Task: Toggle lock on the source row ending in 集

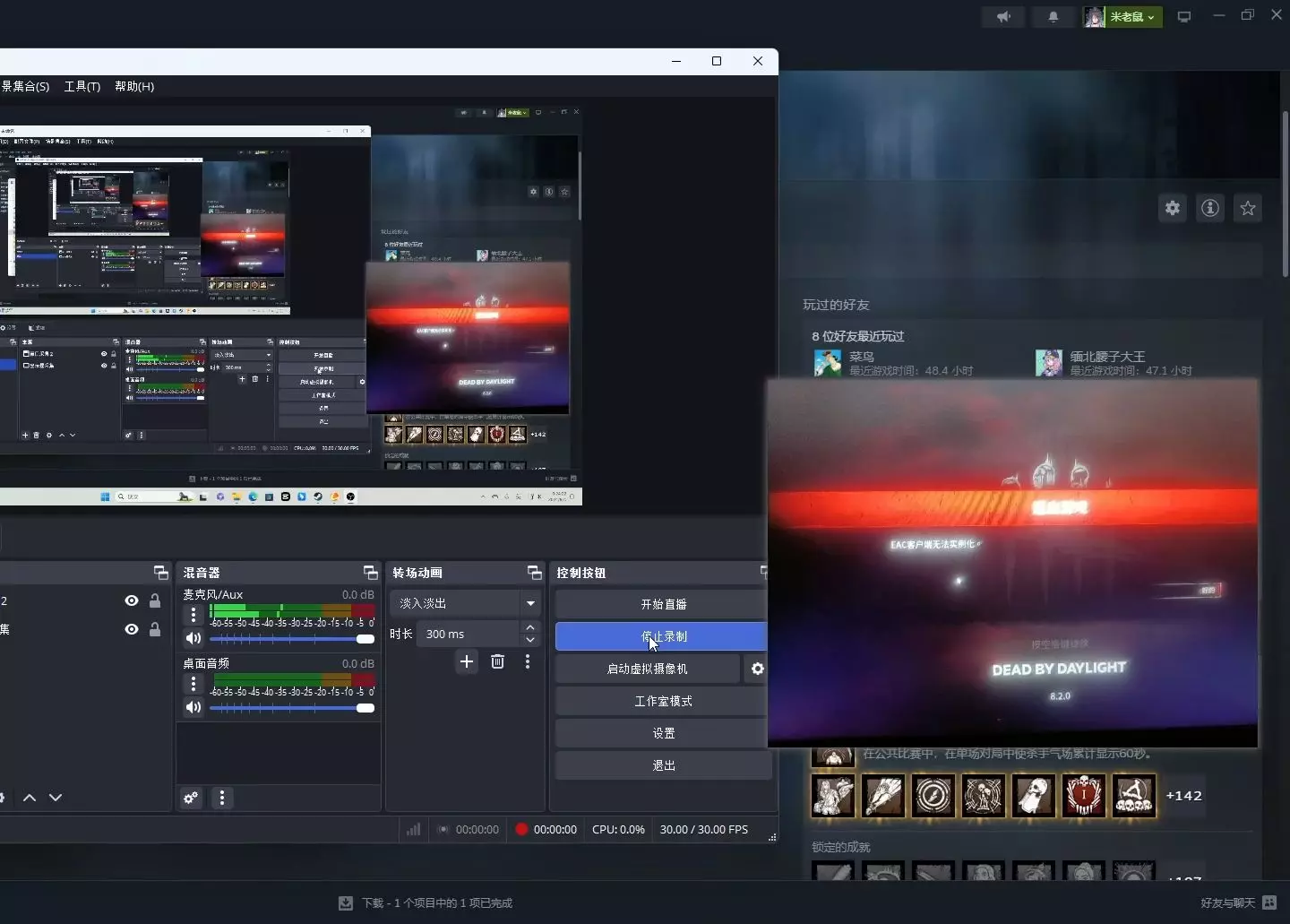Action: click(155, 629)
